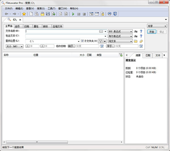Click the multiple folders lookup icon
This screenshot has width=170, height=151.
coord(141,41)
